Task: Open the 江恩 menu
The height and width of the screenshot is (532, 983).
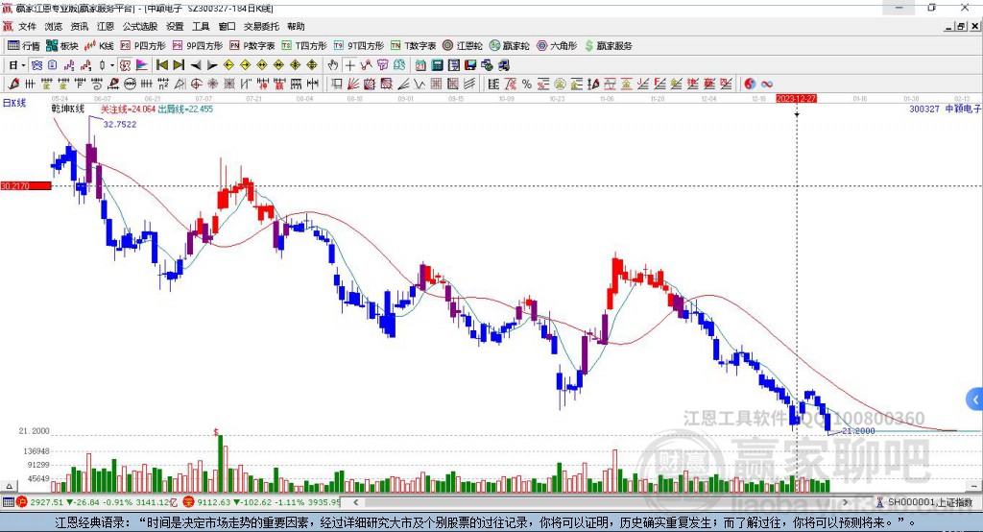Action: [x=106, y=26]
